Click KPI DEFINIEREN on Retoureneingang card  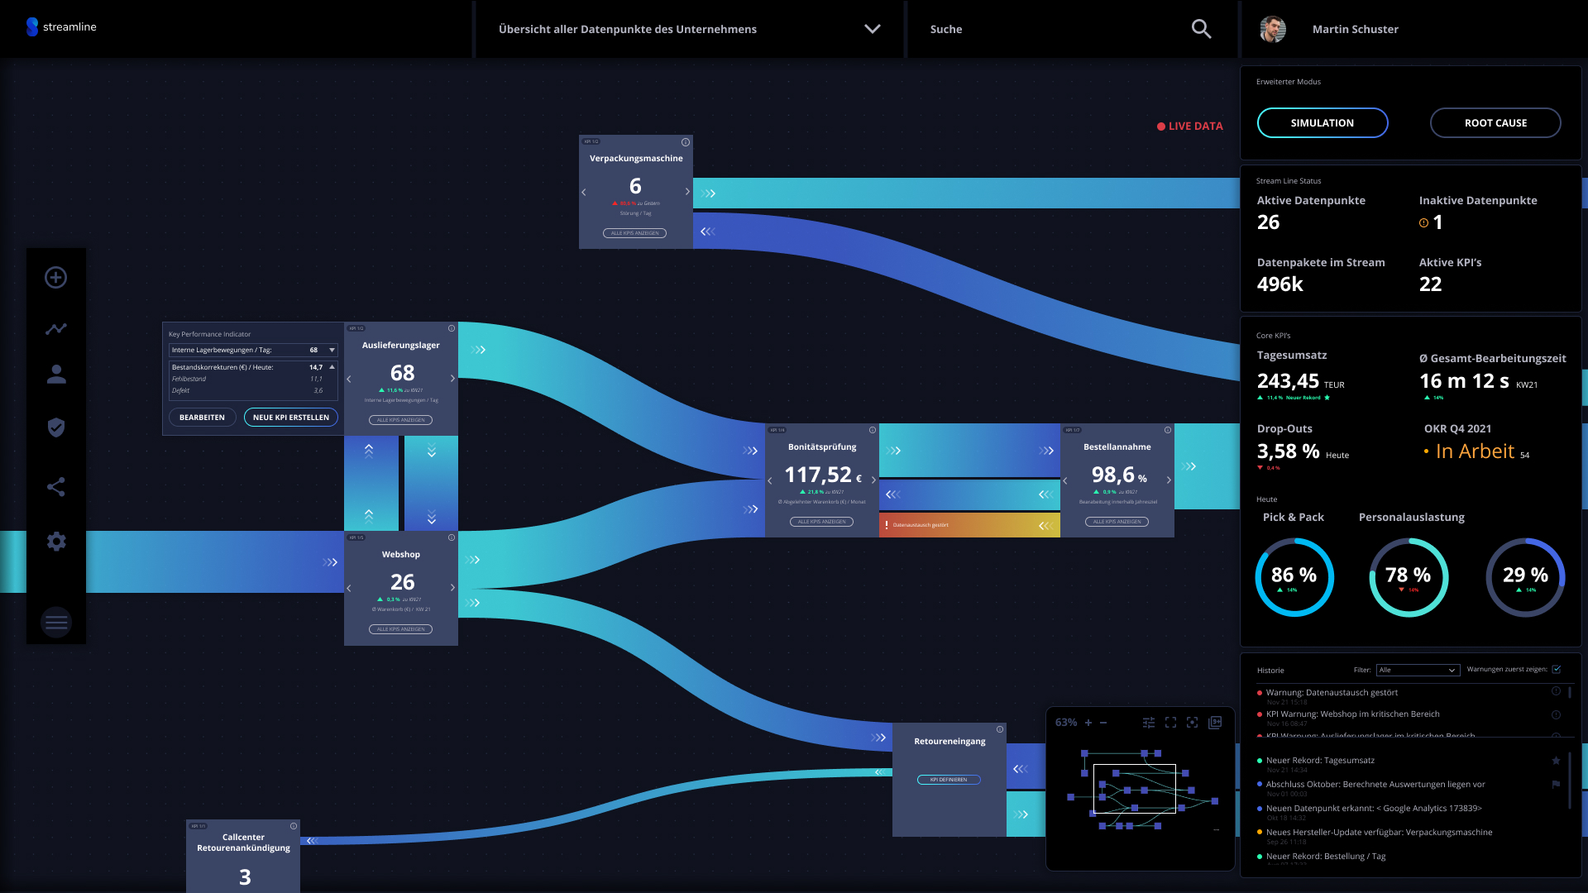coord(949,780)
